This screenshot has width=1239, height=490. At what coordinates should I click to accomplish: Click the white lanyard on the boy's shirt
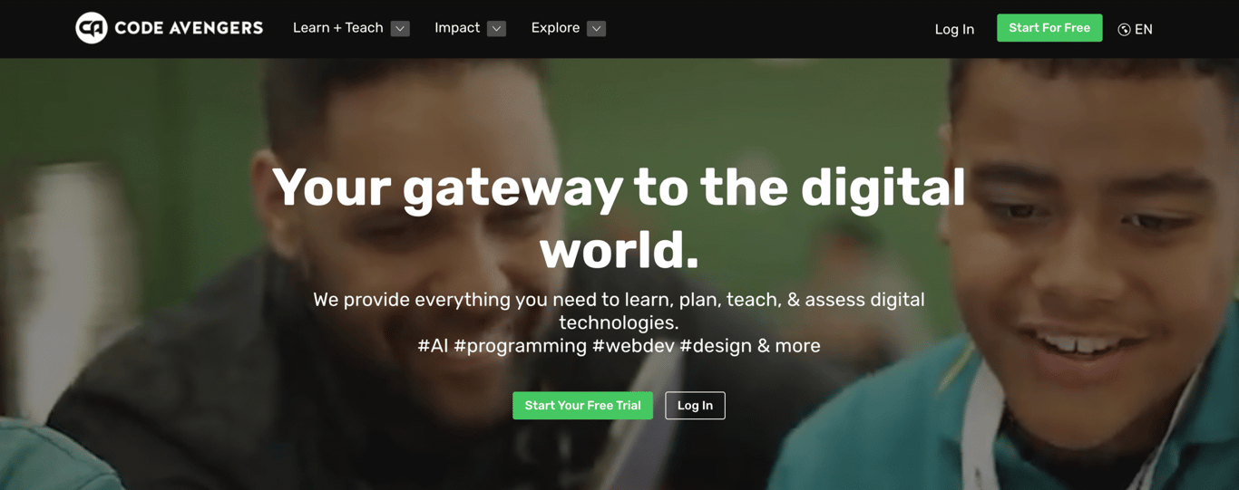[x=984, y=426]
